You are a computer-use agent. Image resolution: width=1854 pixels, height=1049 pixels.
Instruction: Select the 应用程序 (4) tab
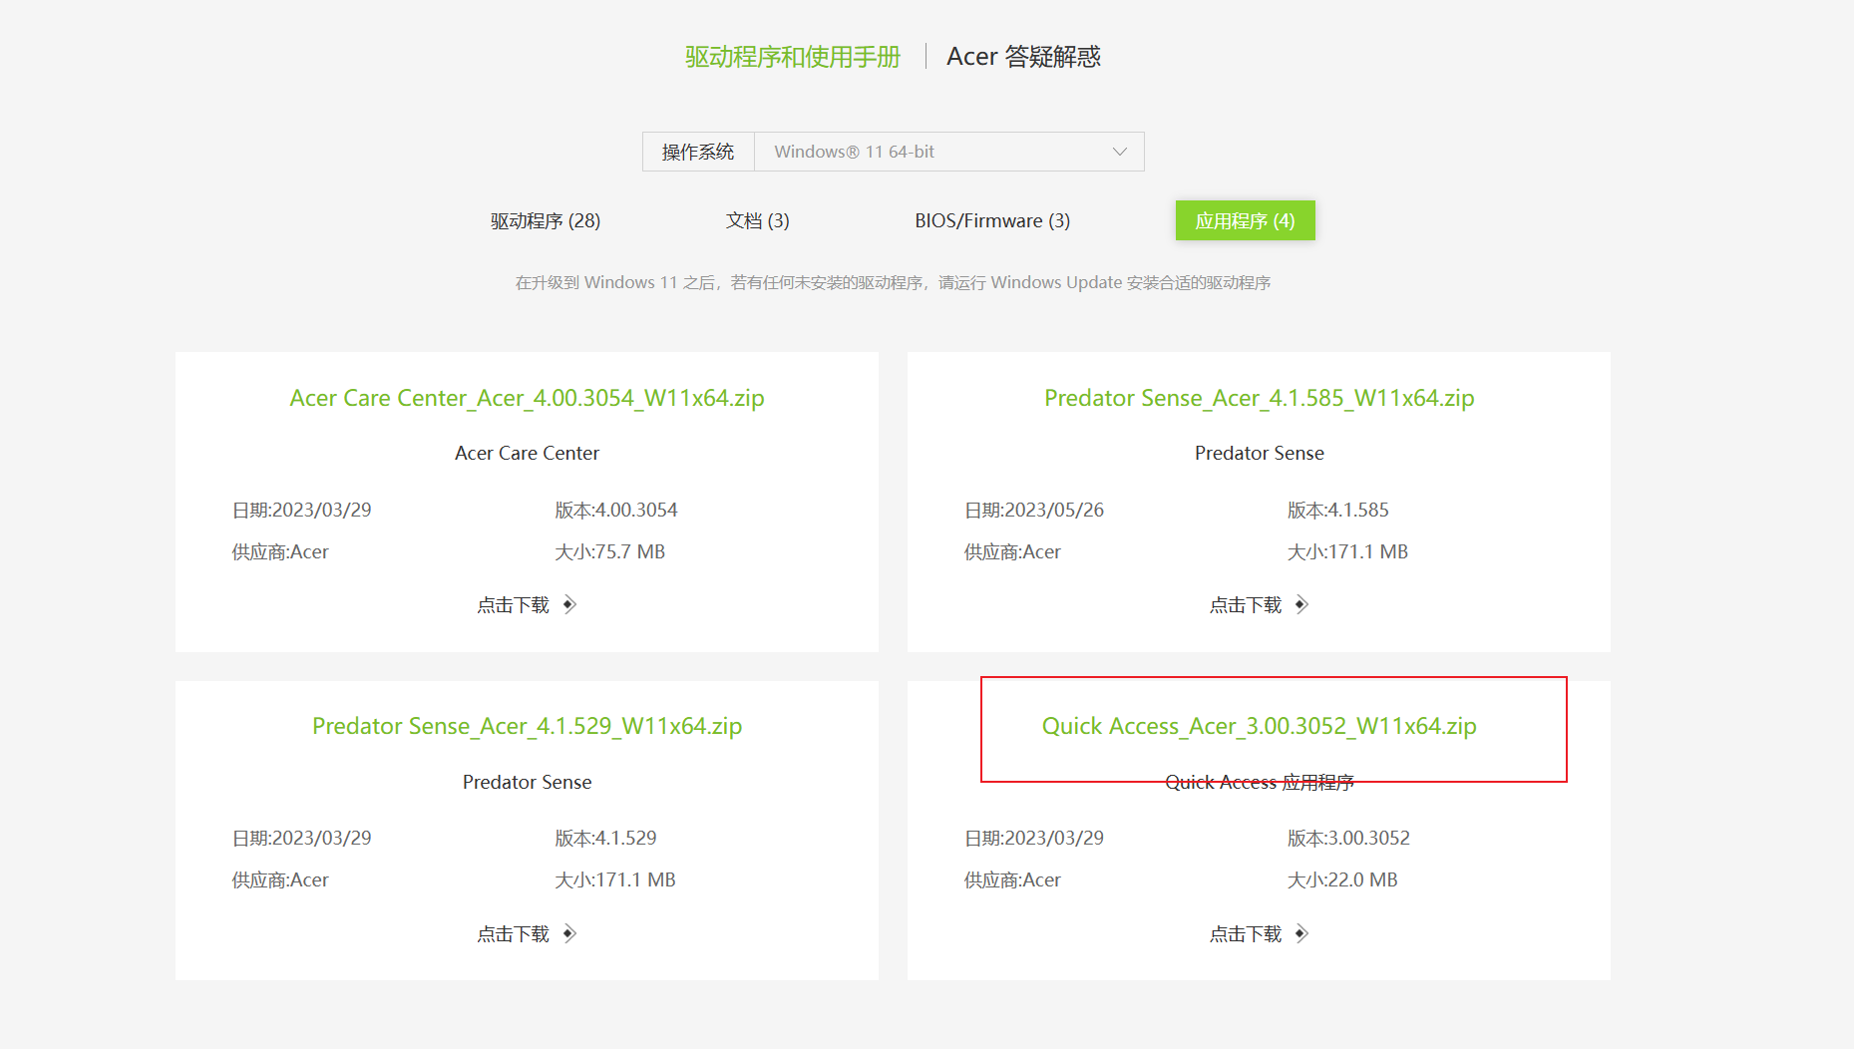1245,220
